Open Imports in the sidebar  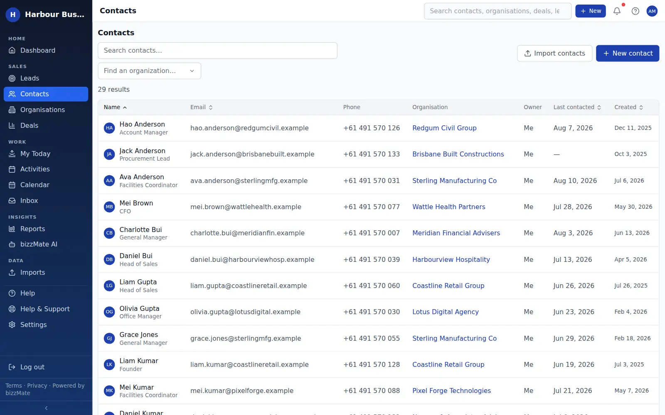46,272
